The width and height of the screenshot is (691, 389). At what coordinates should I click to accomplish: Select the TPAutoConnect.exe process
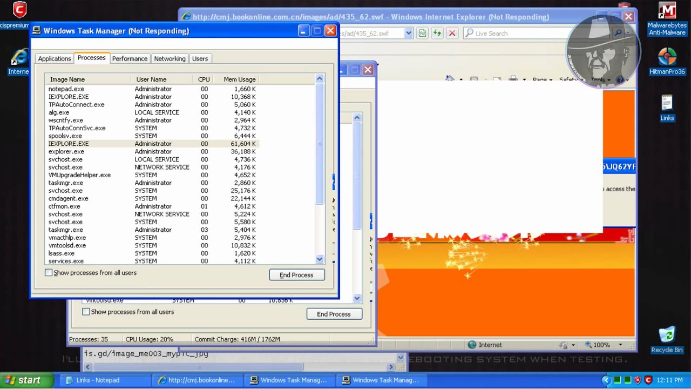click(x=152, y=104)
